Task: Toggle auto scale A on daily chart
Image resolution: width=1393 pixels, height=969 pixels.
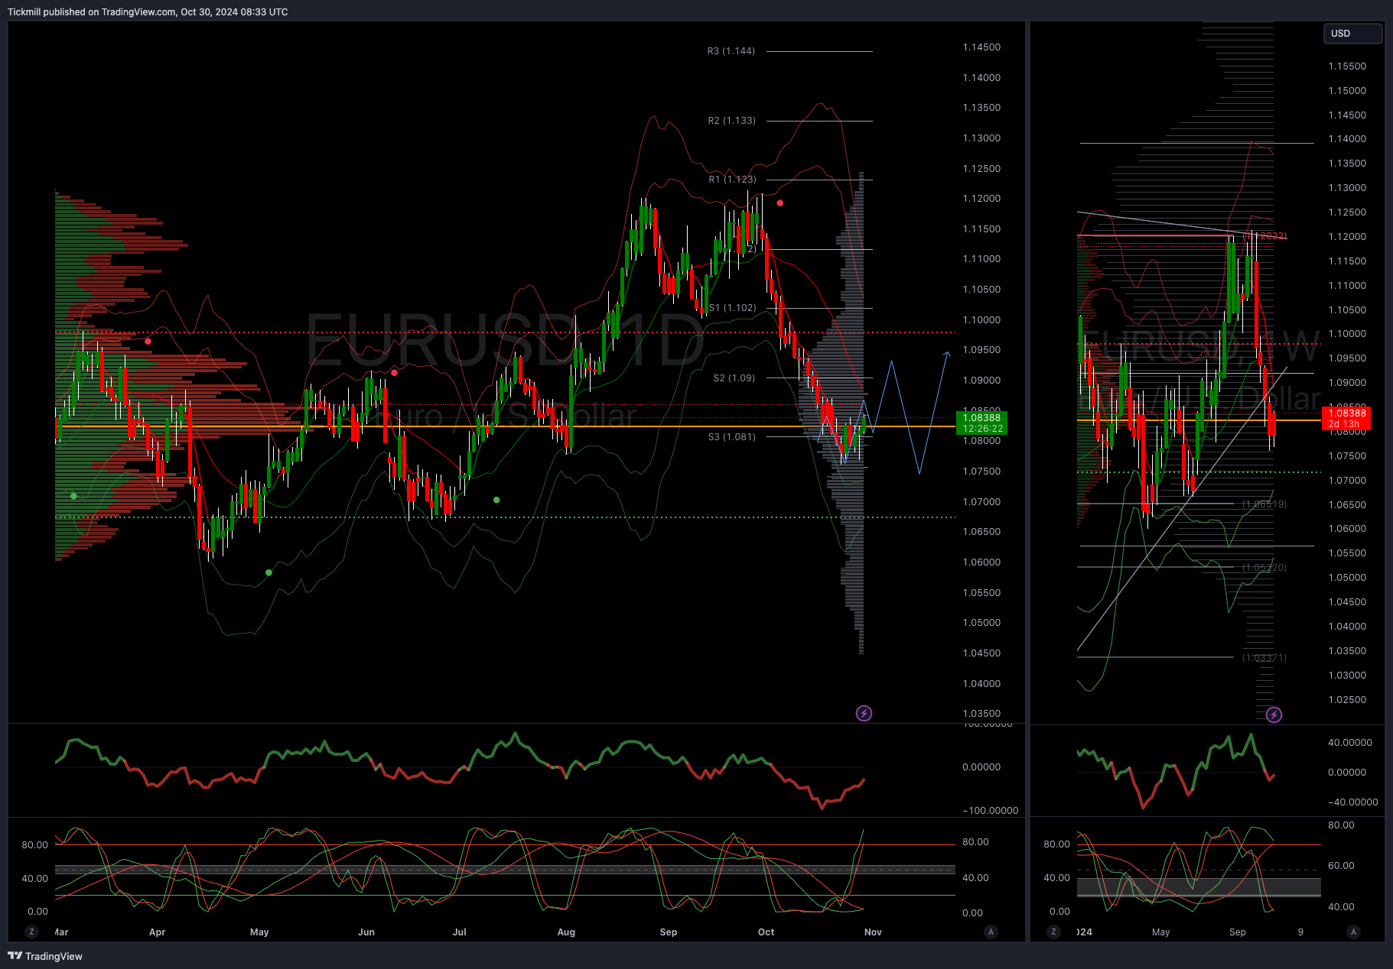Action: (x=991, y=932)
